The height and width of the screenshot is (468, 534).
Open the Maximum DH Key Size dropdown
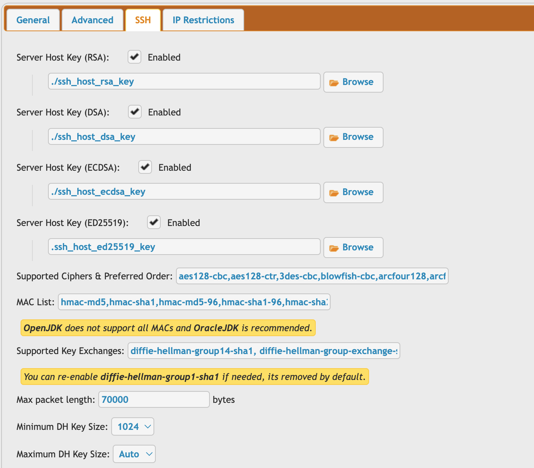pos(134,454)
